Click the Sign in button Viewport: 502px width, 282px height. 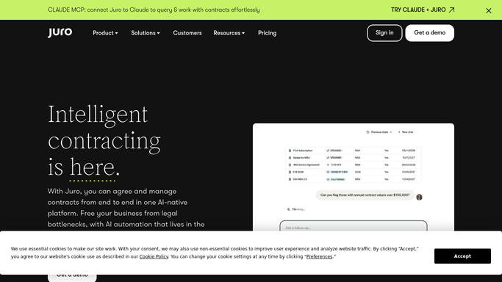(x=384, y=33)
